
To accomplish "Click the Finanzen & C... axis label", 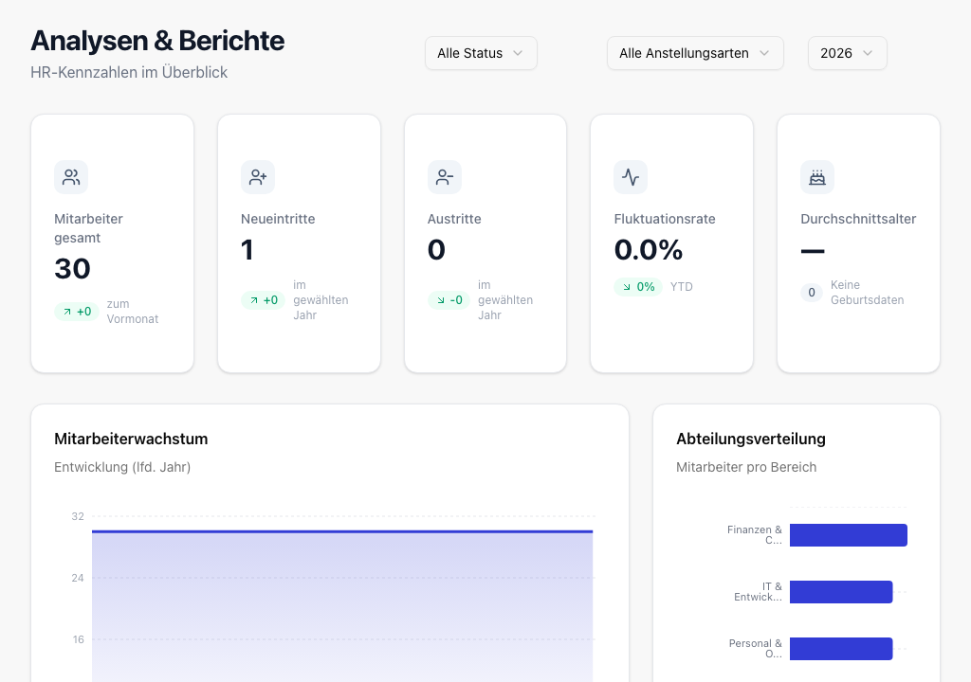I will pyautogui.click(x=754, y=535).
